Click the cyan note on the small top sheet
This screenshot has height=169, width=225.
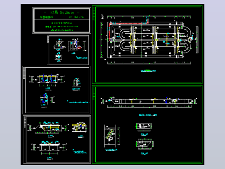(82, 58)
